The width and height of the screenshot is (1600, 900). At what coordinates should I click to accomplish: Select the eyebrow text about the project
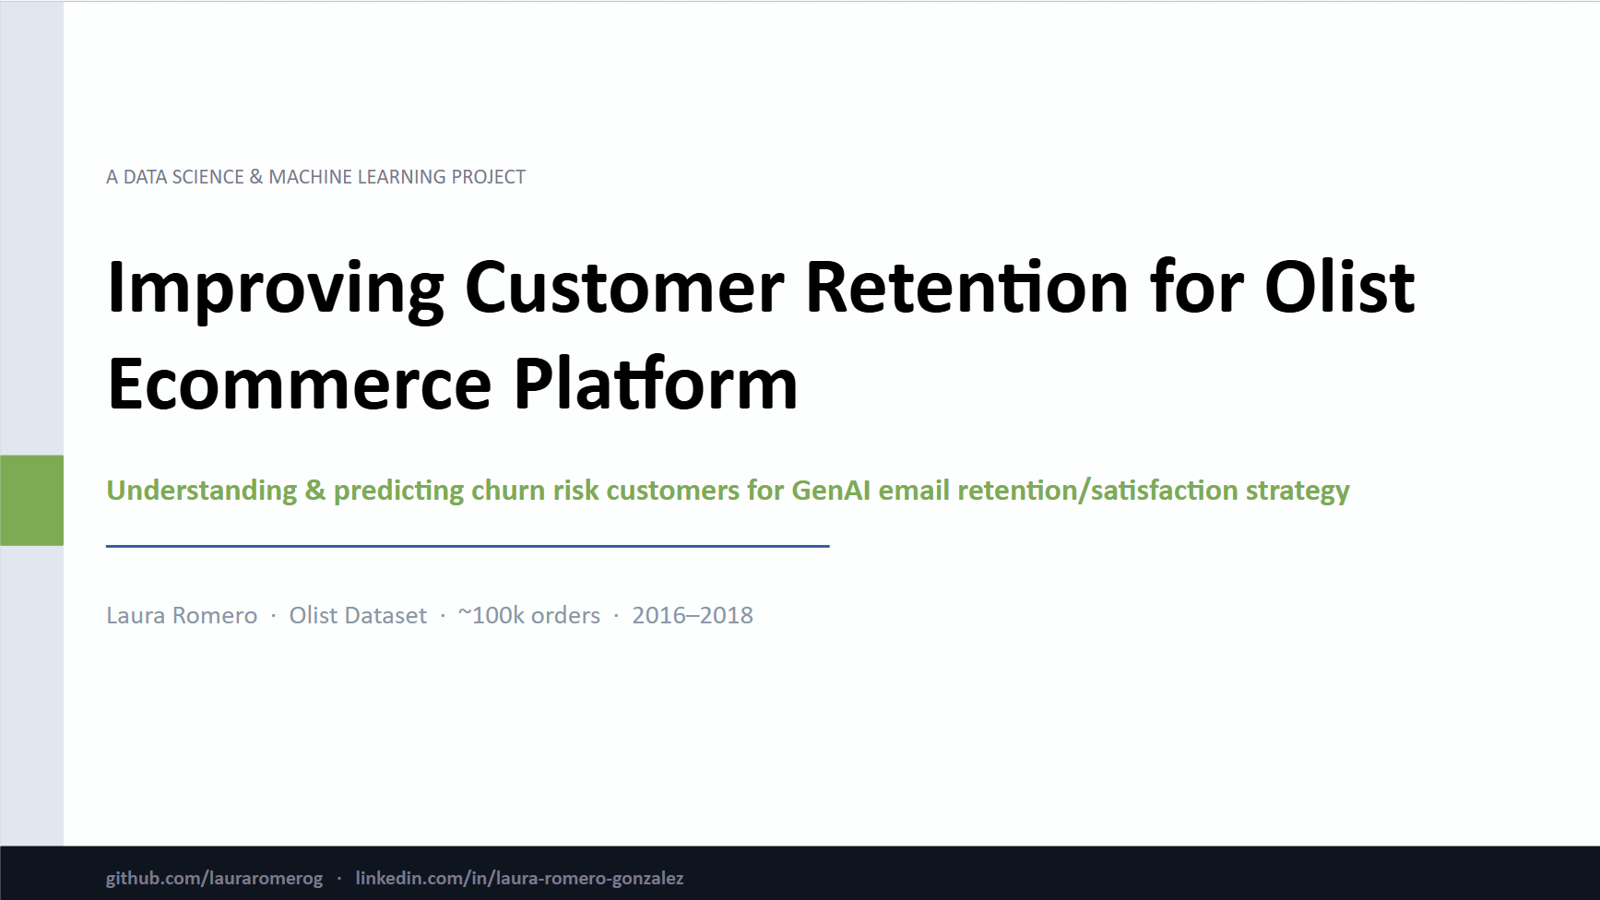(315, 176)
